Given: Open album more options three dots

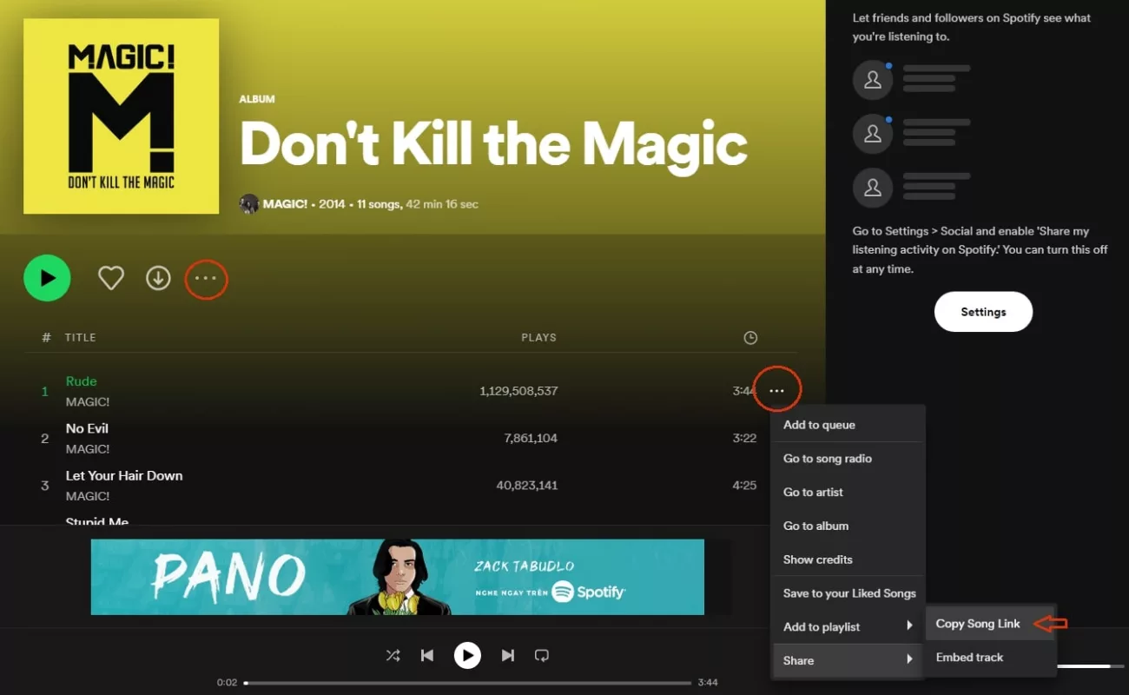Looking at the screenshot, I should pos(206,278).
